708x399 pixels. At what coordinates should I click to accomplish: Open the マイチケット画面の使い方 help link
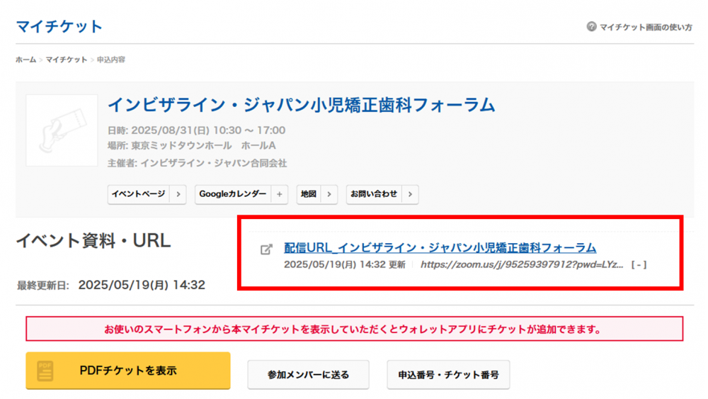point(646,27)
